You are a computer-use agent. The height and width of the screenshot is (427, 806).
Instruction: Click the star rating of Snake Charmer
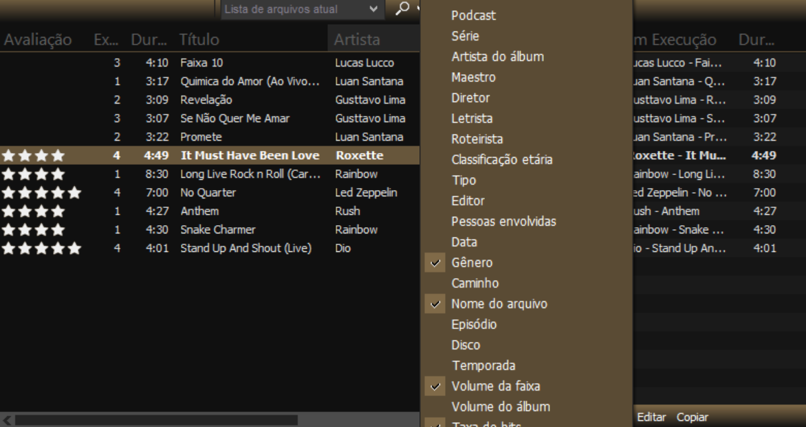34,229
